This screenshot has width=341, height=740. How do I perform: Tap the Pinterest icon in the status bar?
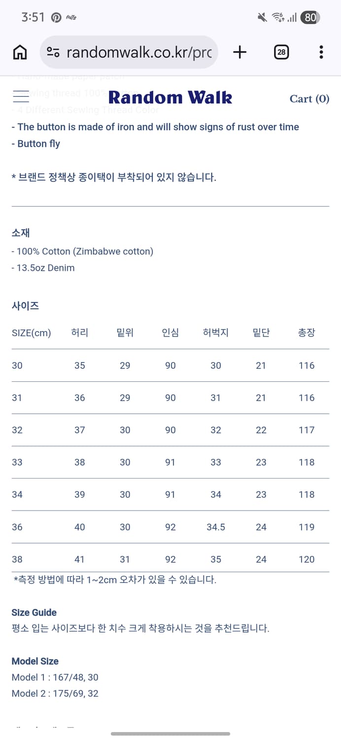(x=55, y=16)
